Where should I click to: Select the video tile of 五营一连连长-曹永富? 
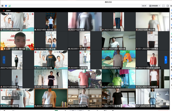click(x=17, y=40)
